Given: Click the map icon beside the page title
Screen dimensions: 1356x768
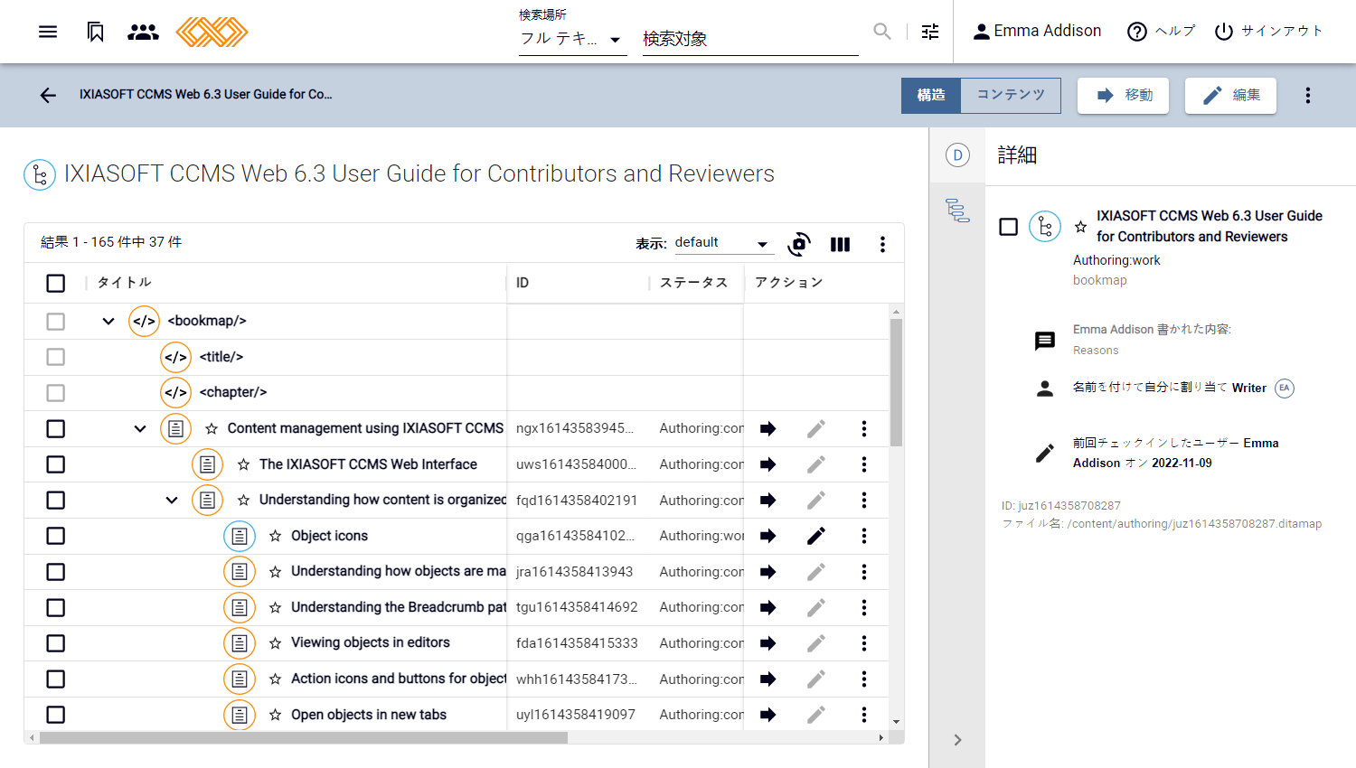Looking at the screenshot, I should (x=40, y=174).
